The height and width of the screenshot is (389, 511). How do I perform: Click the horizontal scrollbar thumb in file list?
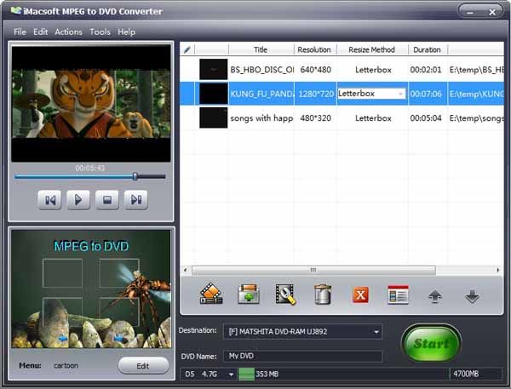[313, 270]
